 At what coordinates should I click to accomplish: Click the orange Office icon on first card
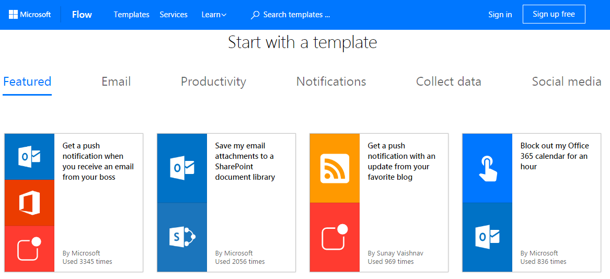[x=30, y=203]
